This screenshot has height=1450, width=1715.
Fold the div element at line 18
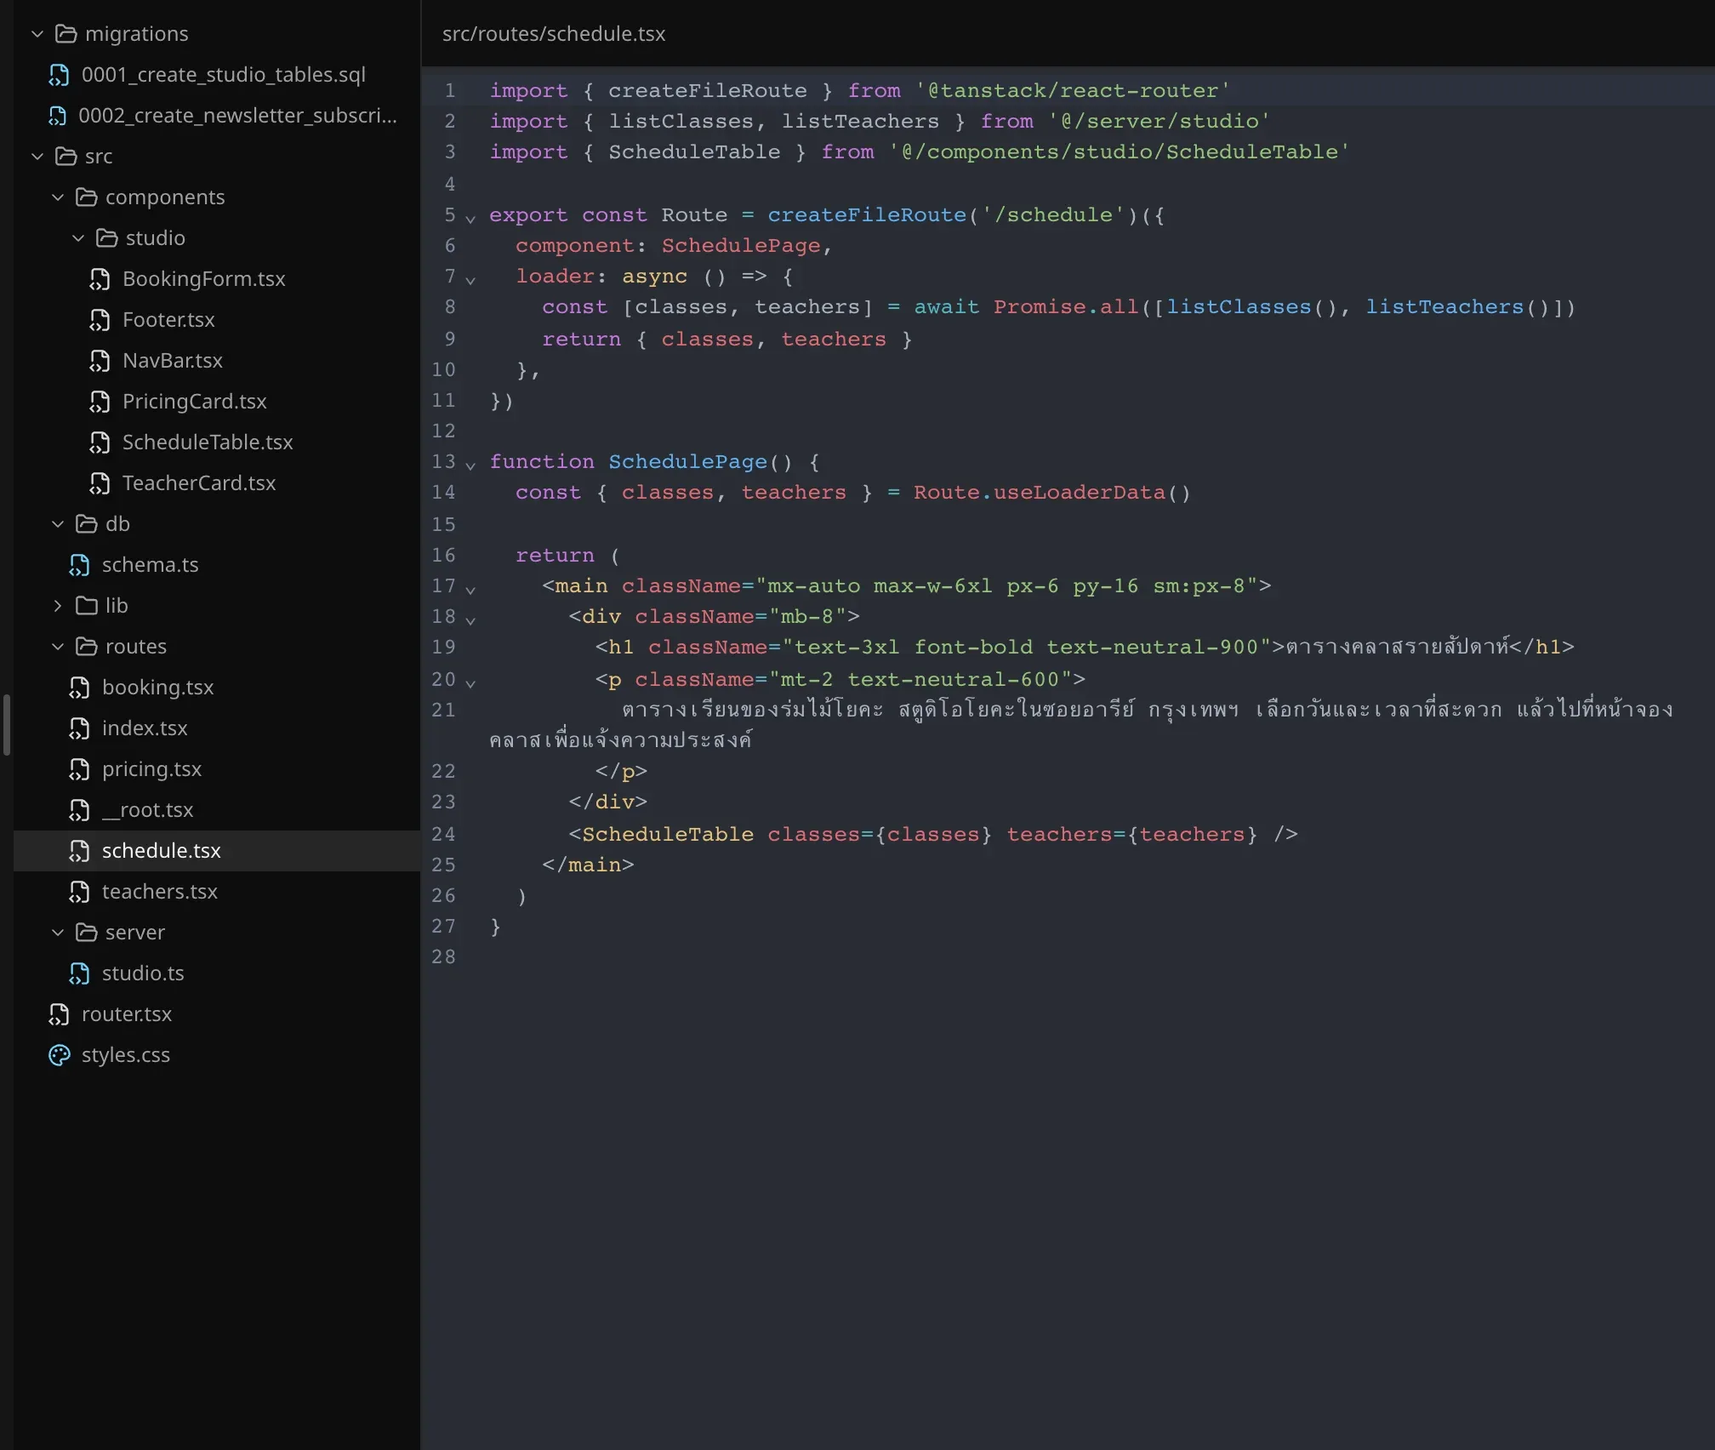[470, 620]
